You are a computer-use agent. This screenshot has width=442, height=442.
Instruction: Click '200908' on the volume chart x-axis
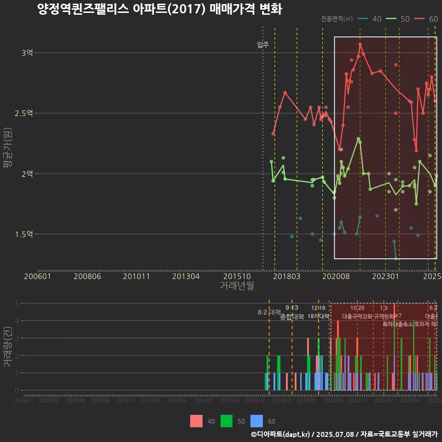(100, 400)
